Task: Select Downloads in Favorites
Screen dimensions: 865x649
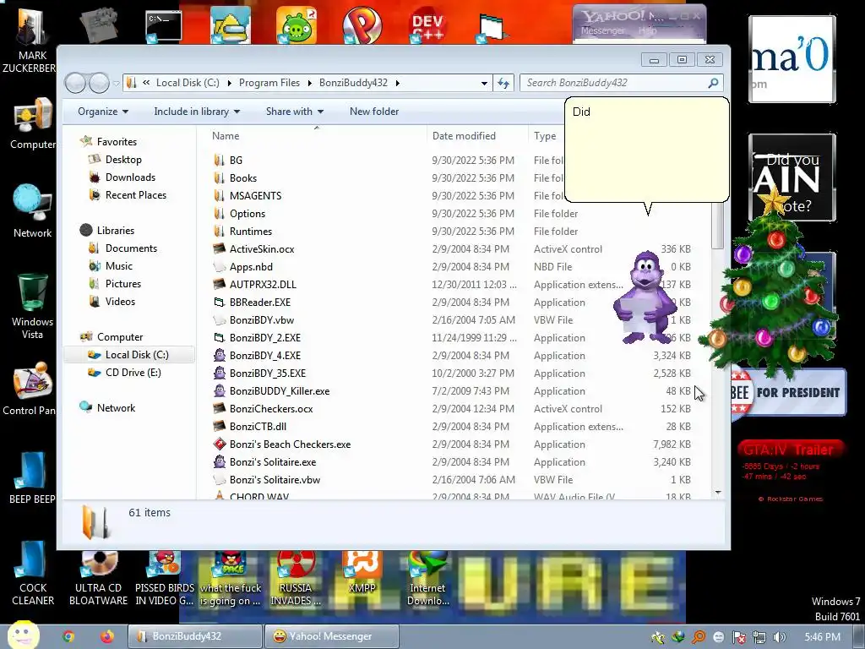Action: 130,177
